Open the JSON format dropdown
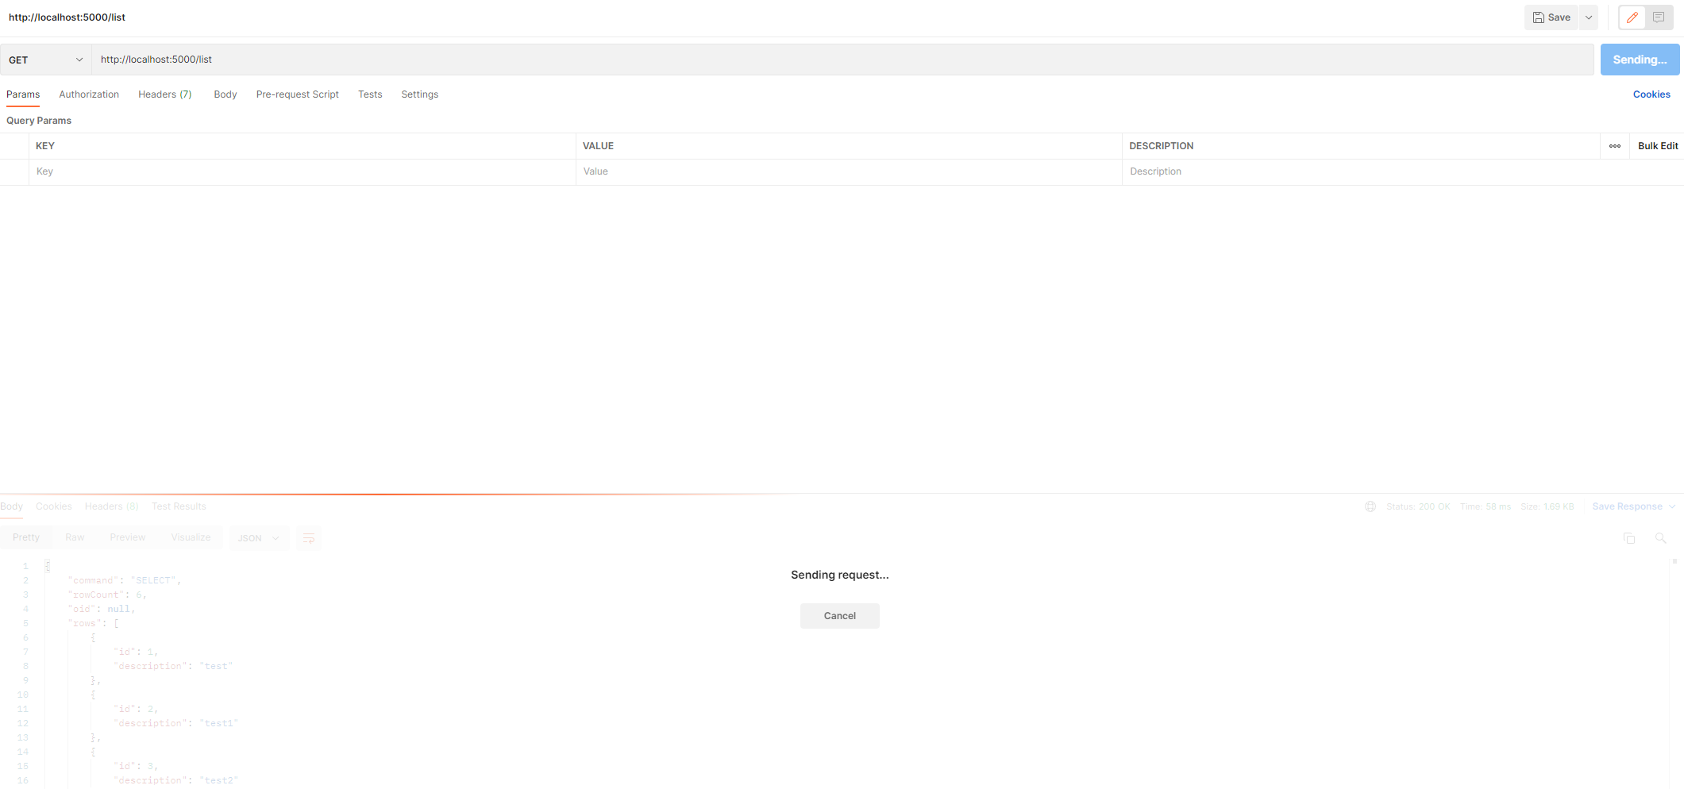This screenshot has height=789, width=1684. click(259, 538)
